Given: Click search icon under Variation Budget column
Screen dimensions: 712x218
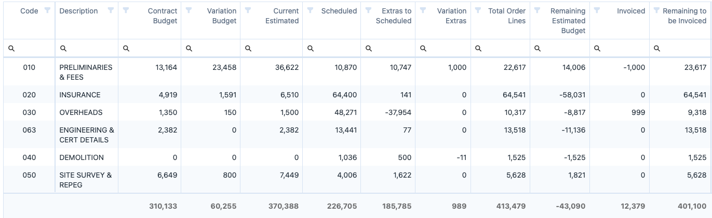Looking at the screenshot, I should point(189,48).
